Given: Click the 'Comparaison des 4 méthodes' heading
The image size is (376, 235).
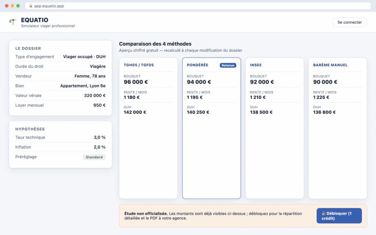Looking at the screenshot, I should click(155, 44).
